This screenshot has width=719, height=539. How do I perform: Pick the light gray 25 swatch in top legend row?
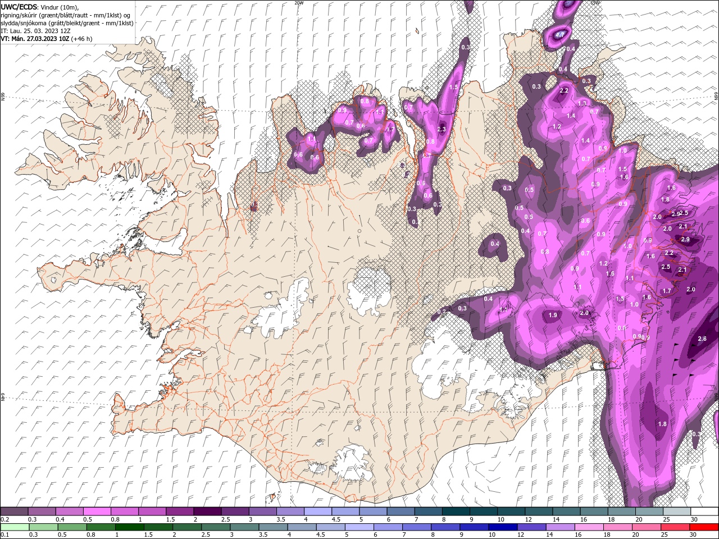pyautogui.click(x=677, y=511)
